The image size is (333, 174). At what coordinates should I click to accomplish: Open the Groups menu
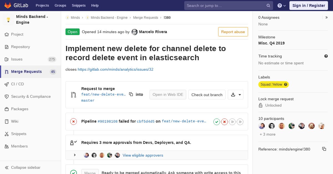(60, 6)
